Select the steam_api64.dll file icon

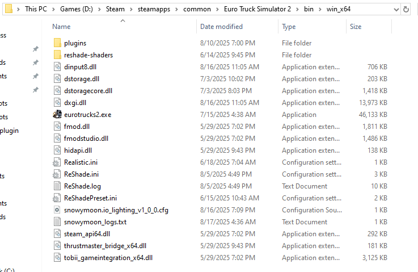[57, 234]
